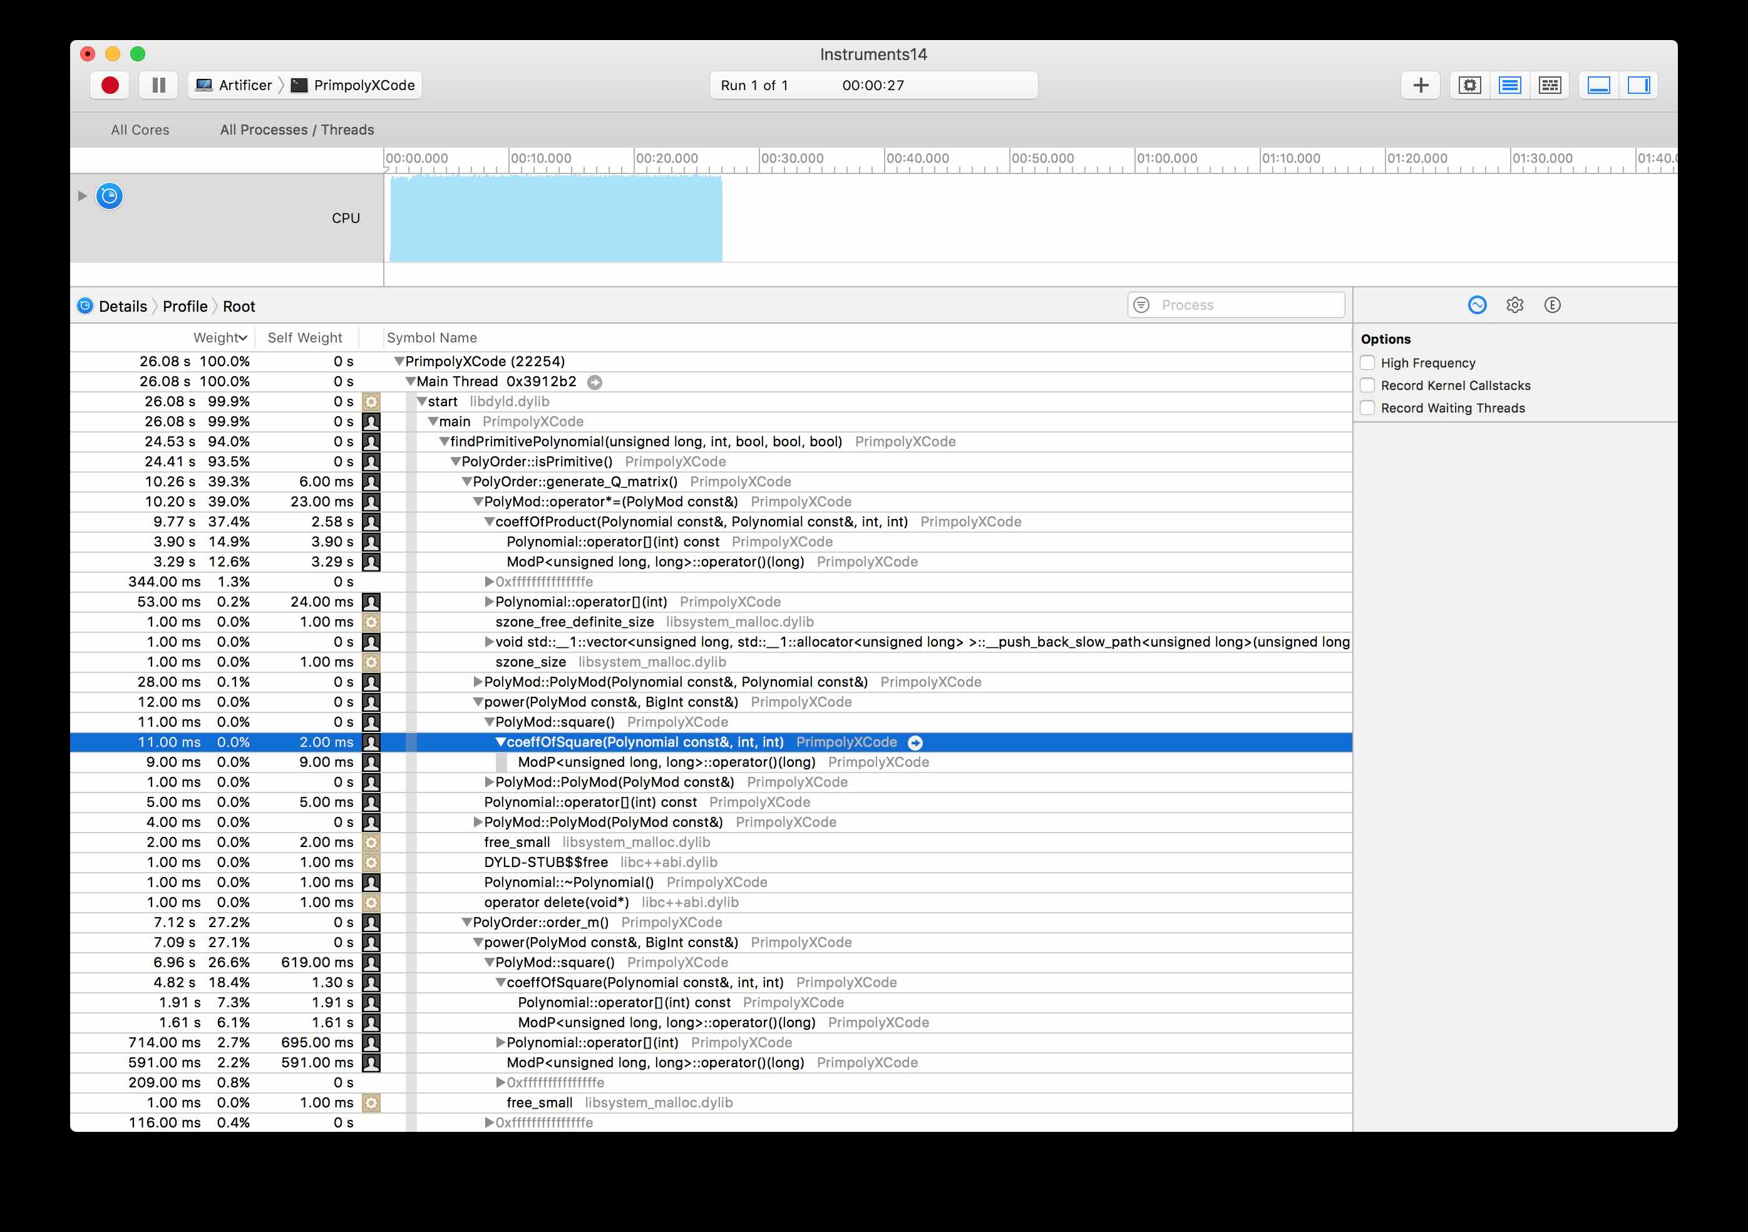Enable High Frequency option
Image resolution: width=1748 pixels, height=1232 pixels.
[x=1367, y=362]
